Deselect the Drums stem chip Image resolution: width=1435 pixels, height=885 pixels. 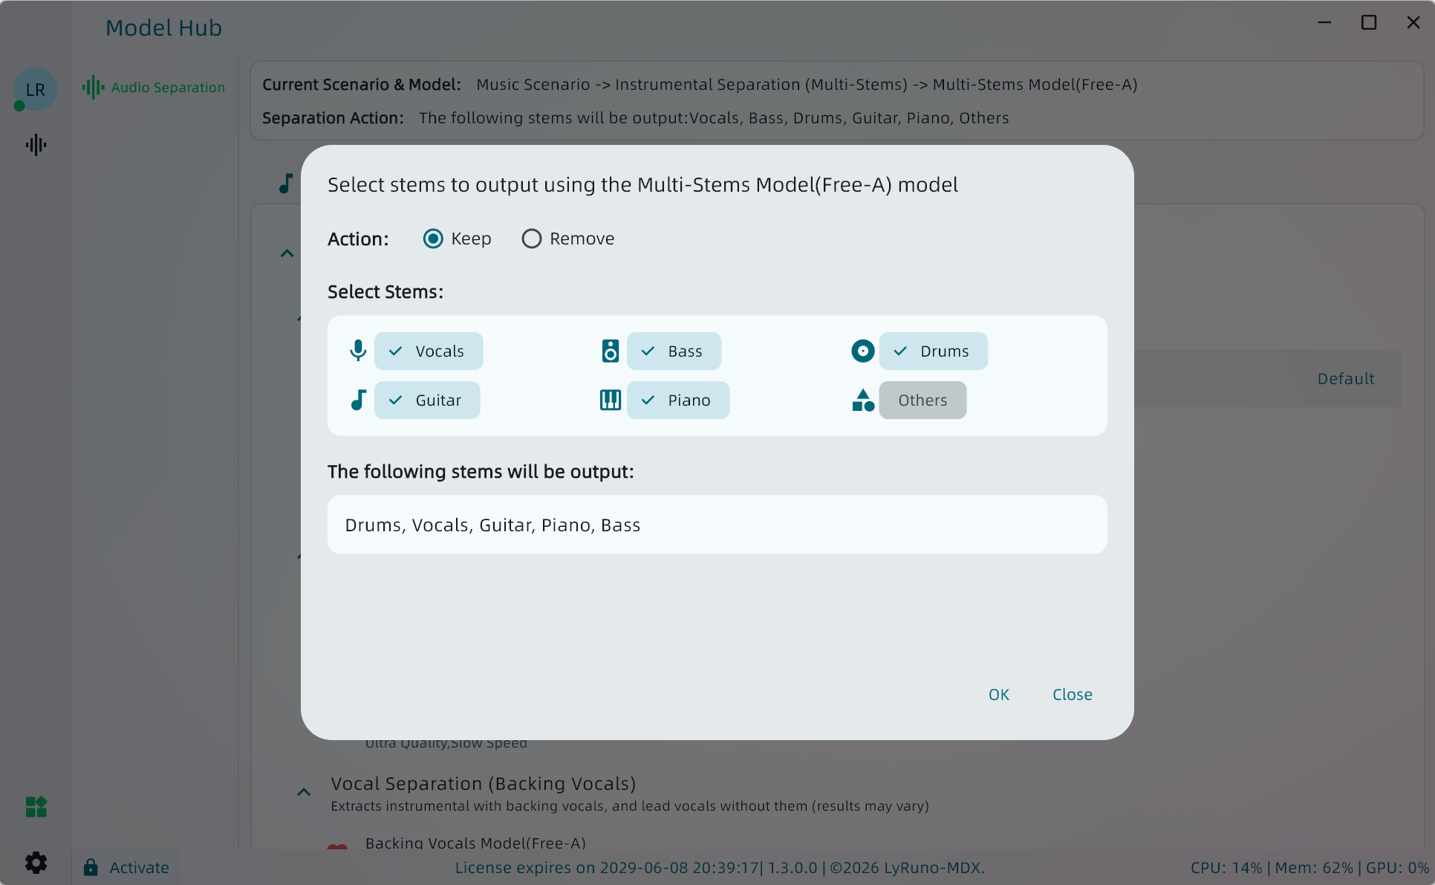[x=933, y=351]
